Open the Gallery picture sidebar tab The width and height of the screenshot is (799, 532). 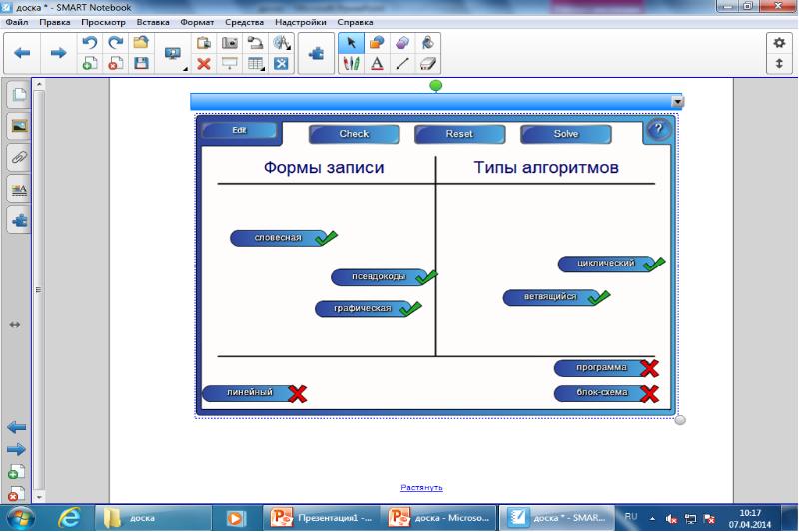(x=18, y=126)
